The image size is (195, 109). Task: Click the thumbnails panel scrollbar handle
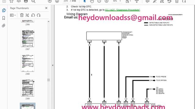(x=48, y=80)
